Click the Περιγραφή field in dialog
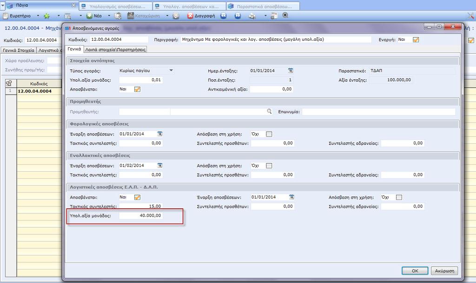Image resolution: width=476 pixels, height=283 pixels. click(x=276, y=39)
